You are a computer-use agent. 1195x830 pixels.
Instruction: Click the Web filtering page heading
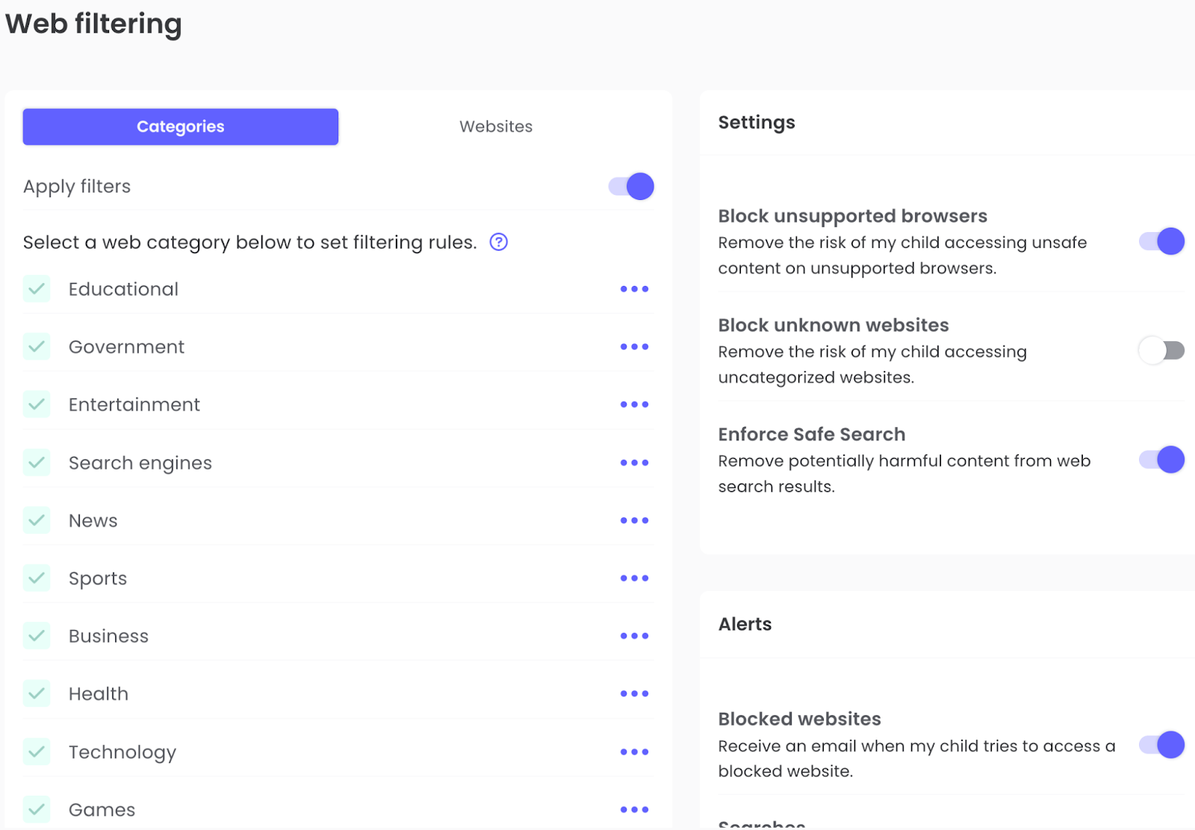[94, 24]
